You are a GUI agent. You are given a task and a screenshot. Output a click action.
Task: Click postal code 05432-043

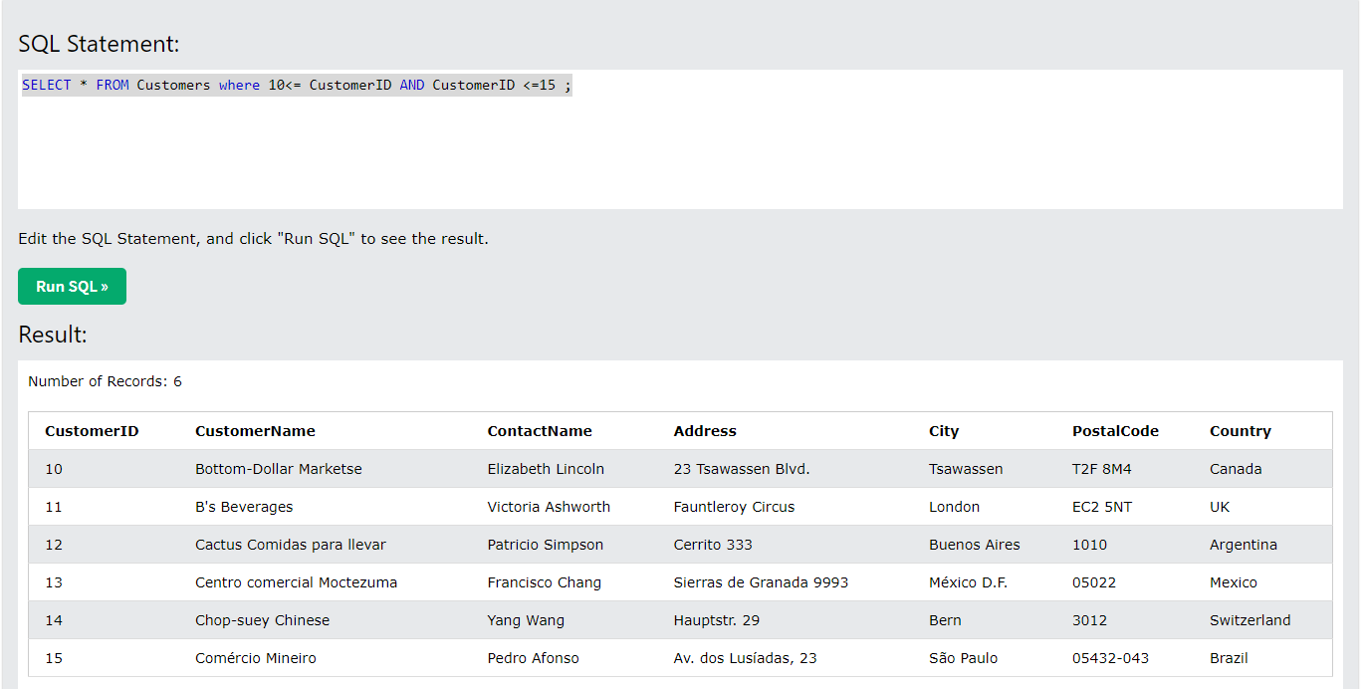(x=1110, y=658)
